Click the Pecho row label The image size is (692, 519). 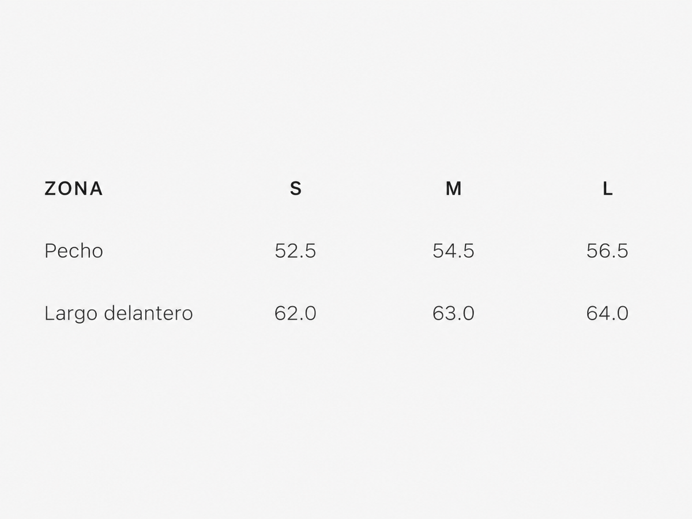point(74,251)
